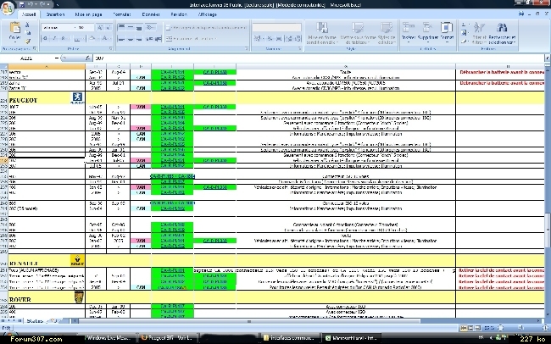Open Mettre sous forme de tableau
551x344 pixels.
(x=358, y=33)
